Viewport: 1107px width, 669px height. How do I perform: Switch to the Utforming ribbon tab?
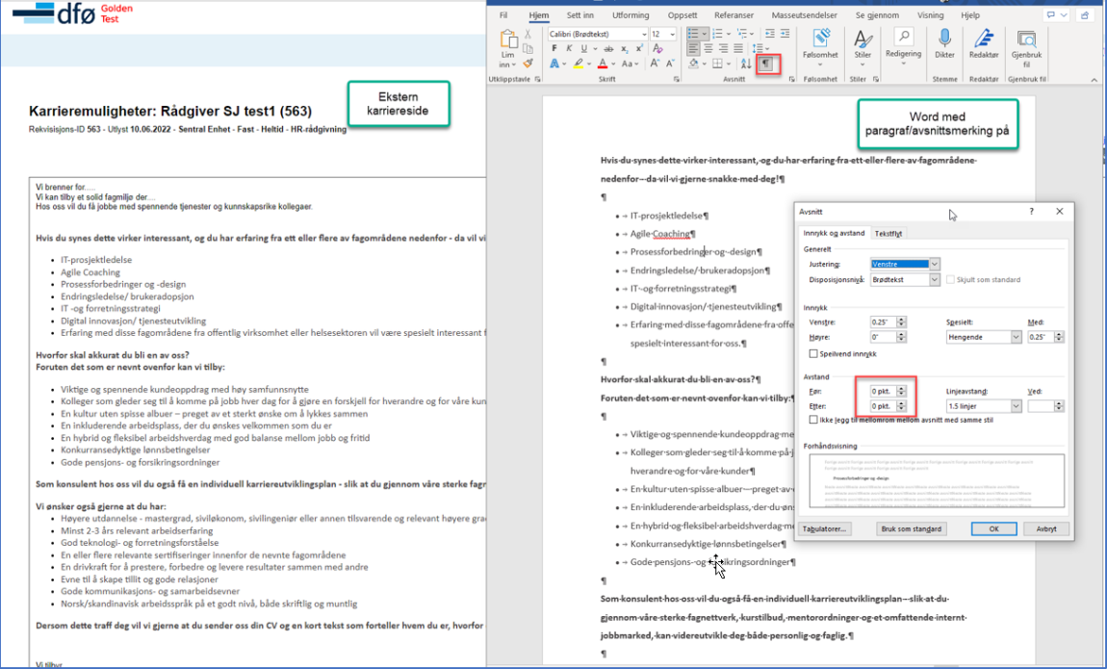tap(631, 14)
